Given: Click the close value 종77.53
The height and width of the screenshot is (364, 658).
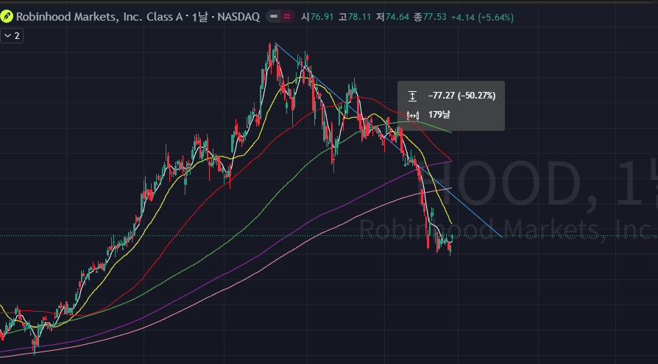Looking at the screenshot, I should pyautogui.click(x=430, y=17).
